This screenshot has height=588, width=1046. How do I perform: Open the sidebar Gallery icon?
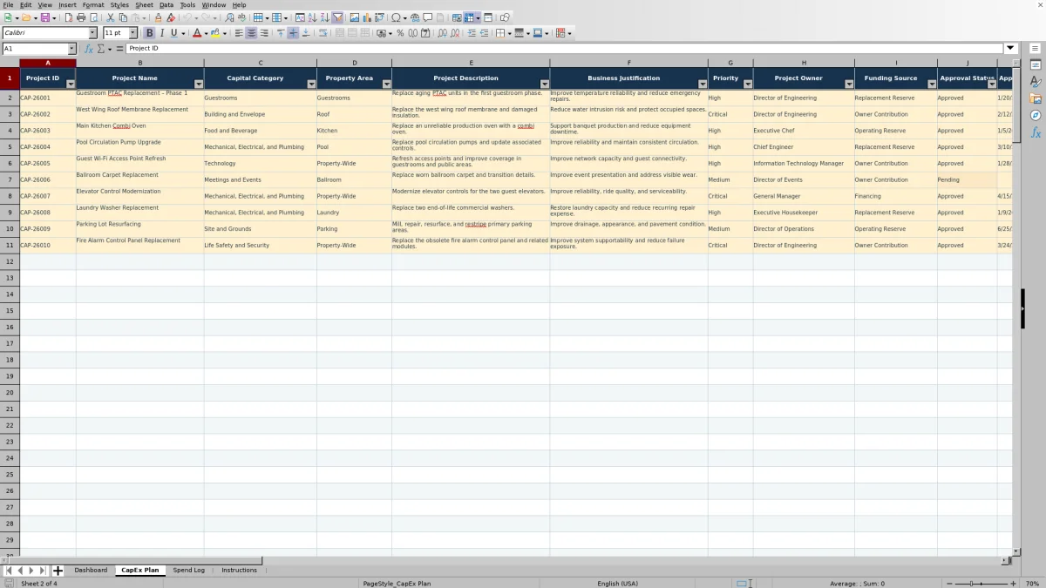(1036, 98)
